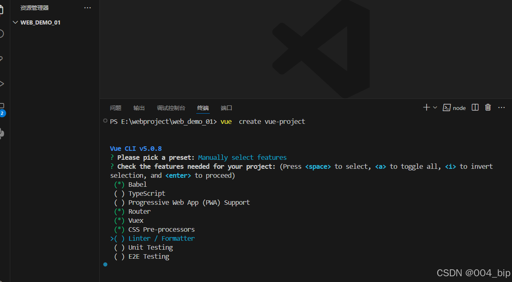Select the node terminal instance
Screen dimensions: 512x282
coord(454,108)
